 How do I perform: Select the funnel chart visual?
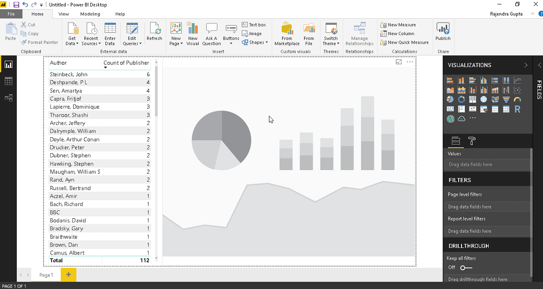click(506, 99)
